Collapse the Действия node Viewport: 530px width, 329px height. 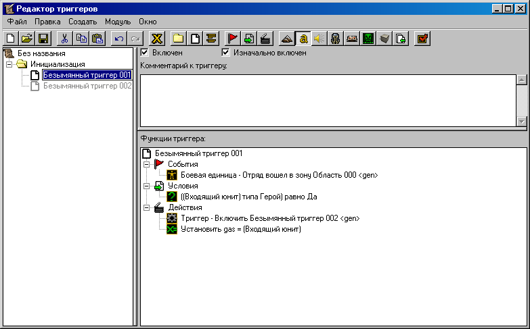click(x=146, y=207)
